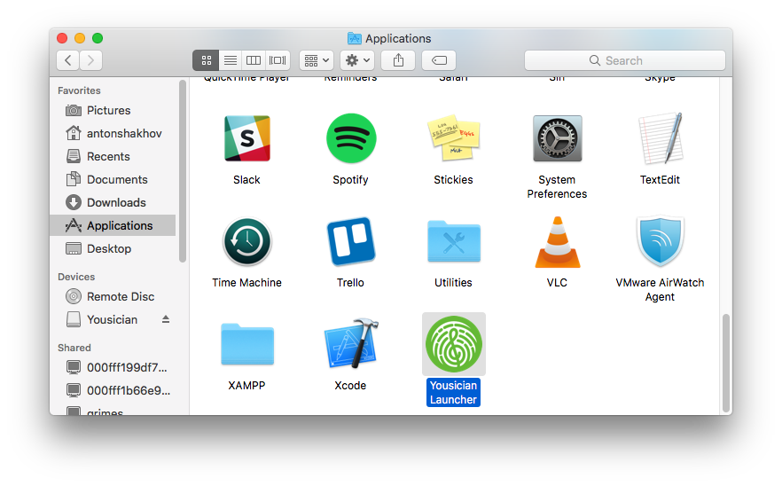782x486 pixels.
Task: Open the Action gear dropdown menu
Action: click(x=356, y=60)
